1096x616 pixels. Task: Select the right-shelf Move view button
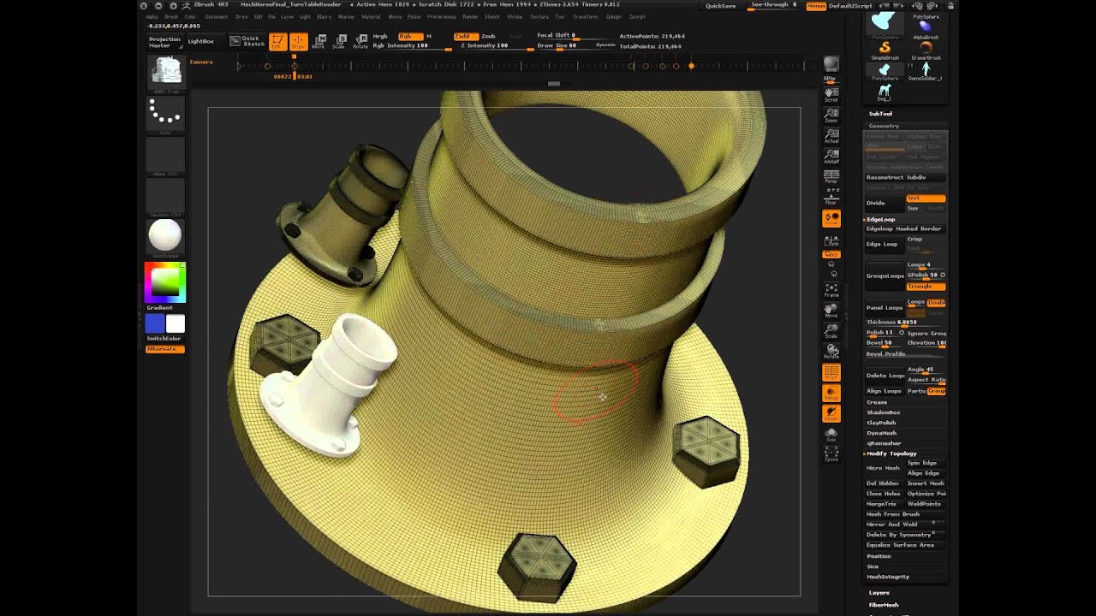click(x=831, y=311)
